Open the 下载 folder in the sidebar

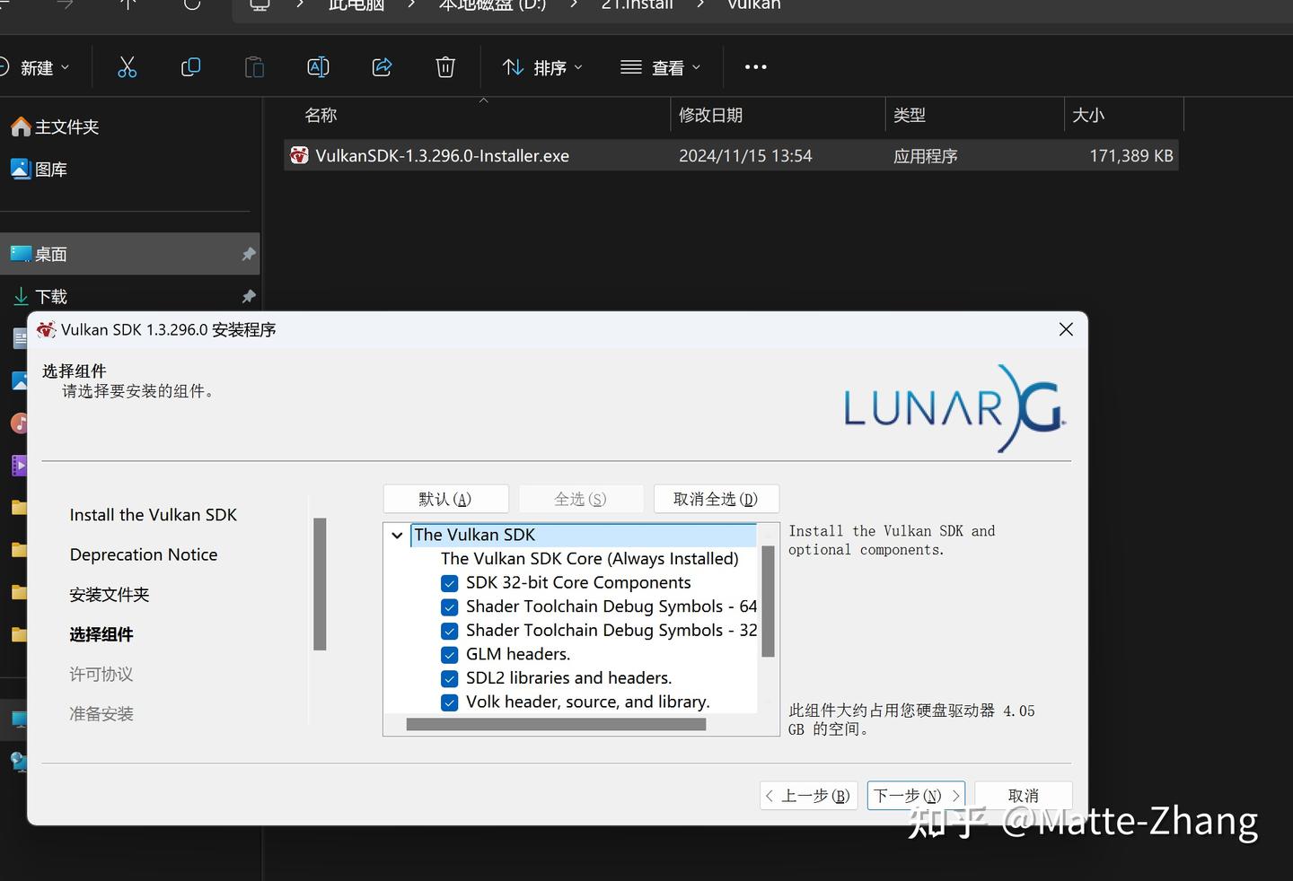point(51,296)
